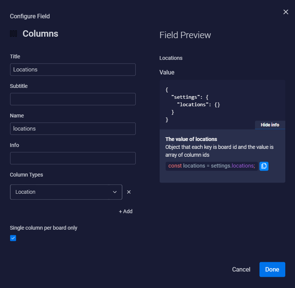Close the Configure Field dialog
295x288 pixels.
point(286,12)
